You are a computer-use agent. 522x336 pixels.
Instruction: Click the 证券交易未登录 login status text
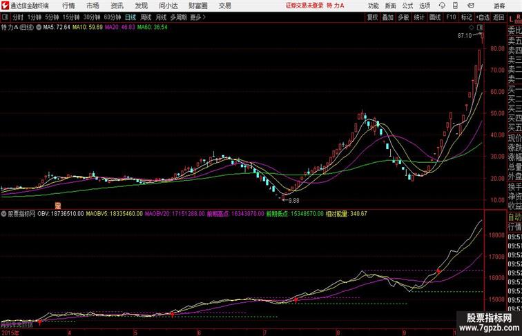[x=304, y=6]
